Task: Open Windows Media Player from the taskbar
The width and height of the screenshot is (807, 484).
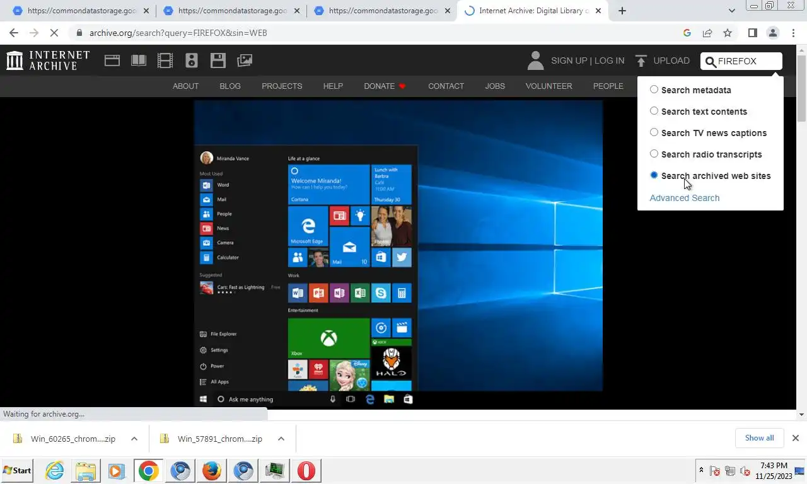Action: pyautogui.click(x=116, y=471)
